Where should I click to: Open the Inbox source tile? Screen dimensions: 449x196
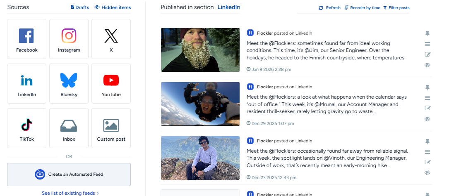[69, 128]
